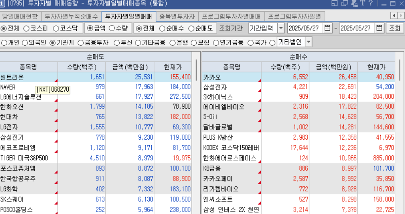
Task: Choose the 은행 radio button
Action: click(x=173, y=43)
